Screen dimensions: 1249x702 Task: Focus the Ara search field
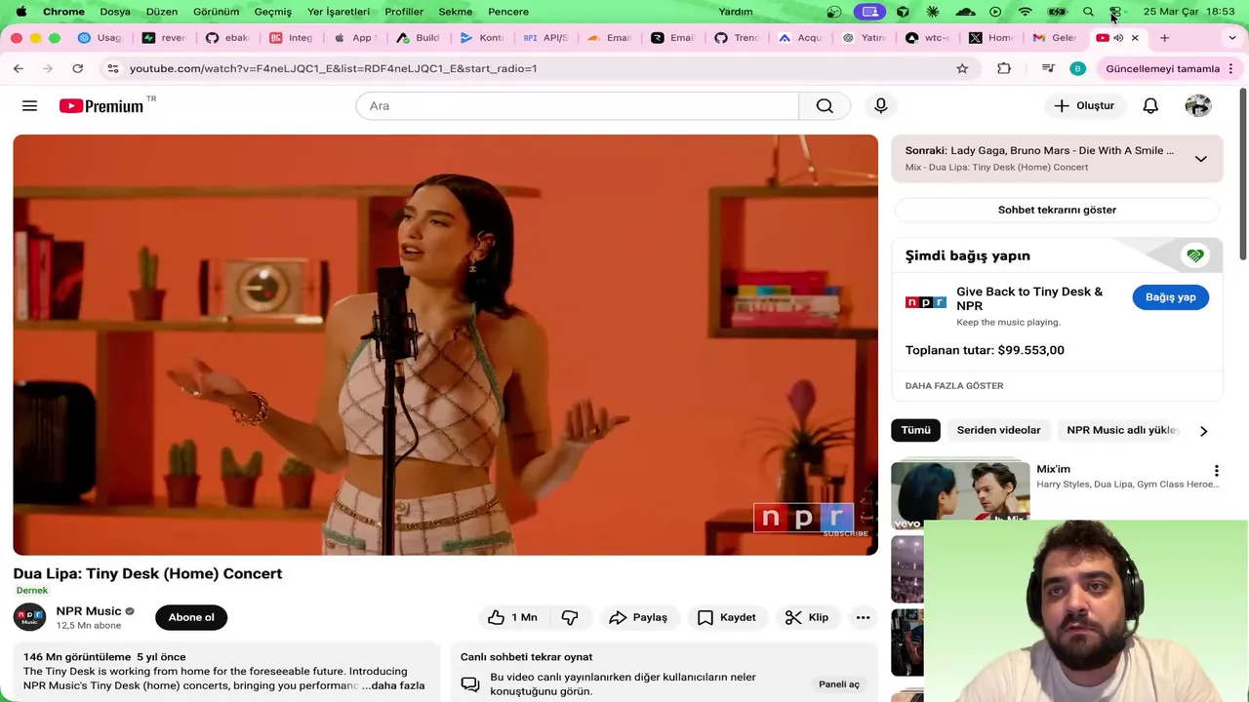click(578, 105)
